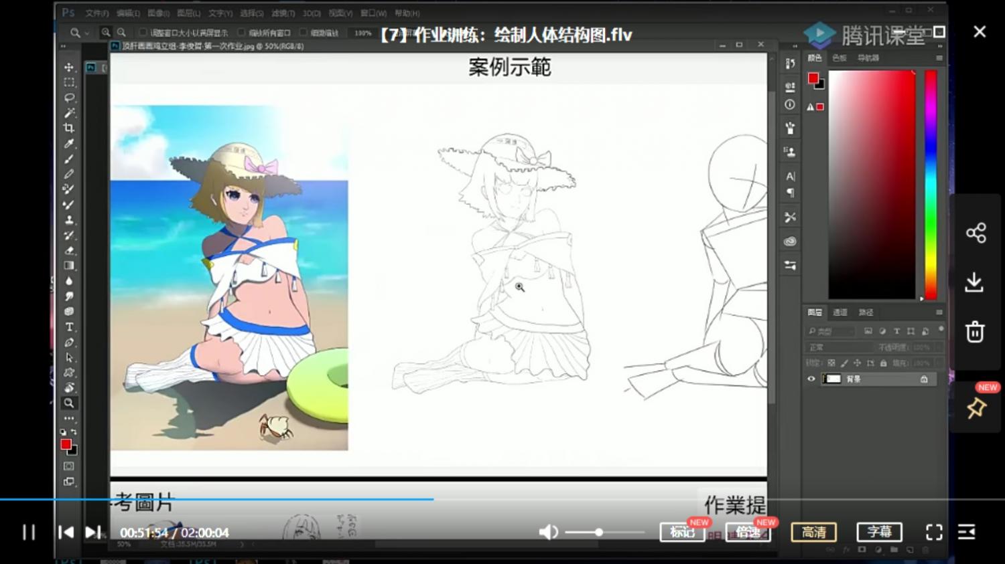Image resolution: width=1005 pixels, height=564 pixels.
Task: Click the player download icon
Action: point(974,282)
